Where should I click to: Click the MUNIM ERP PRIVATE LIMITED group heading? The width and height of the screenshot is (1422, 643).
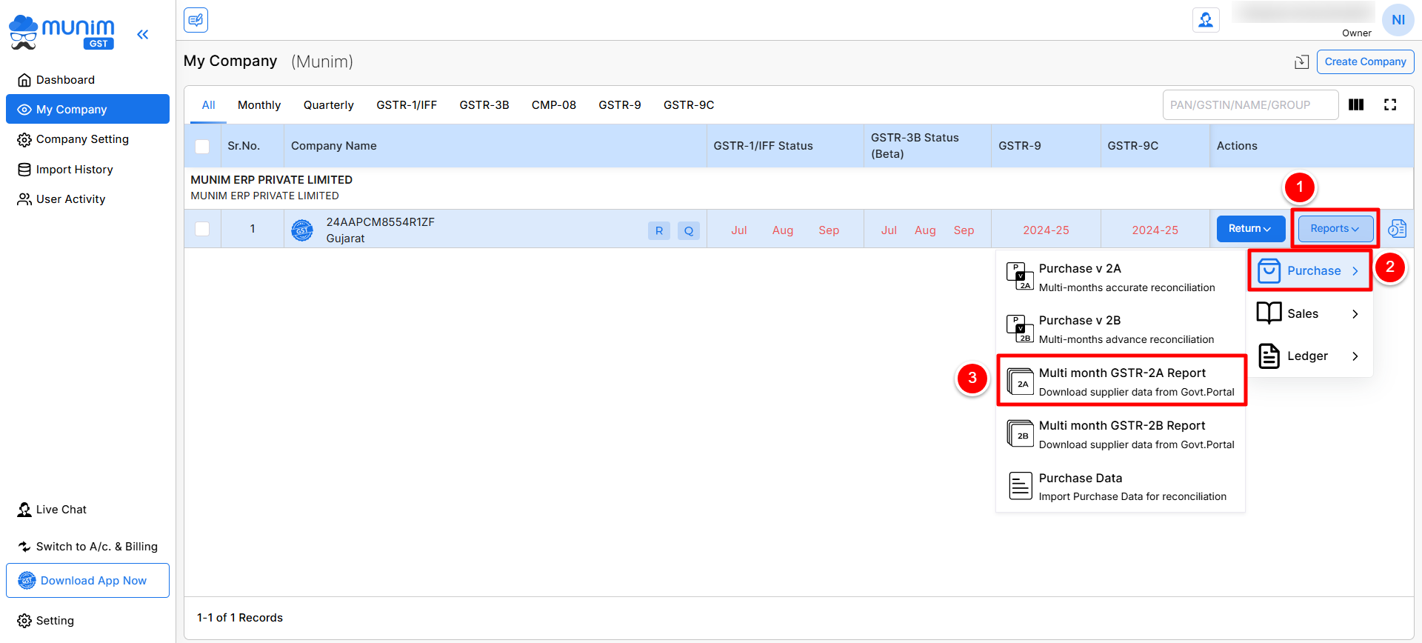pyautogui.click(x=272, y=180)
